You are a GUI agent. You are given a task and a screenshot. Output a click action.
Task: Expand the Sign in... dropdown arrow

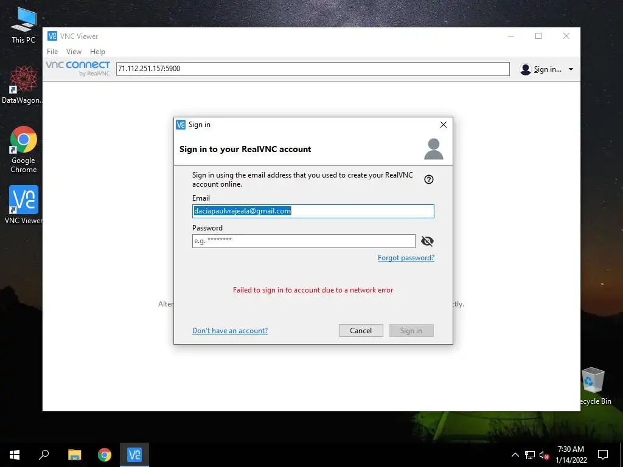571,69
